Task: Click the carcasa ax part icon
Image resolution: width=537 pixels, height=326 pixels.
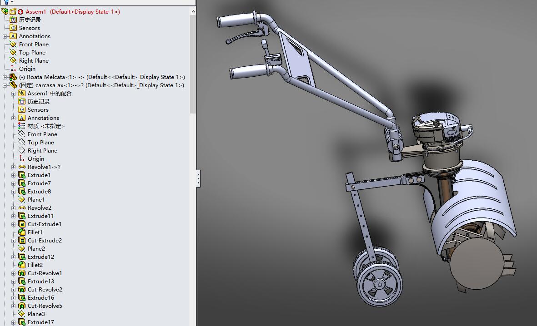Action: coord(13,85)
